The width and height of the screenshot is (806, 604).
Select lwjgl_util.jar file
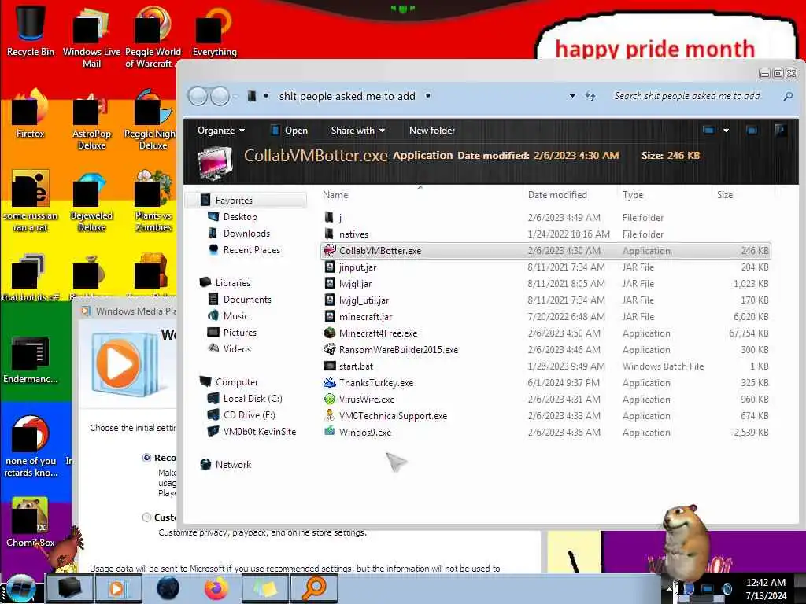tap(546, 300)
